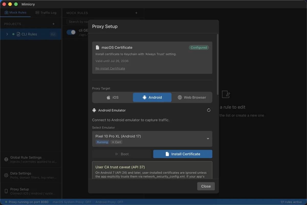Click macOS System Proxy: OFF status
307x205 pixels.
(x=72, y=202)
